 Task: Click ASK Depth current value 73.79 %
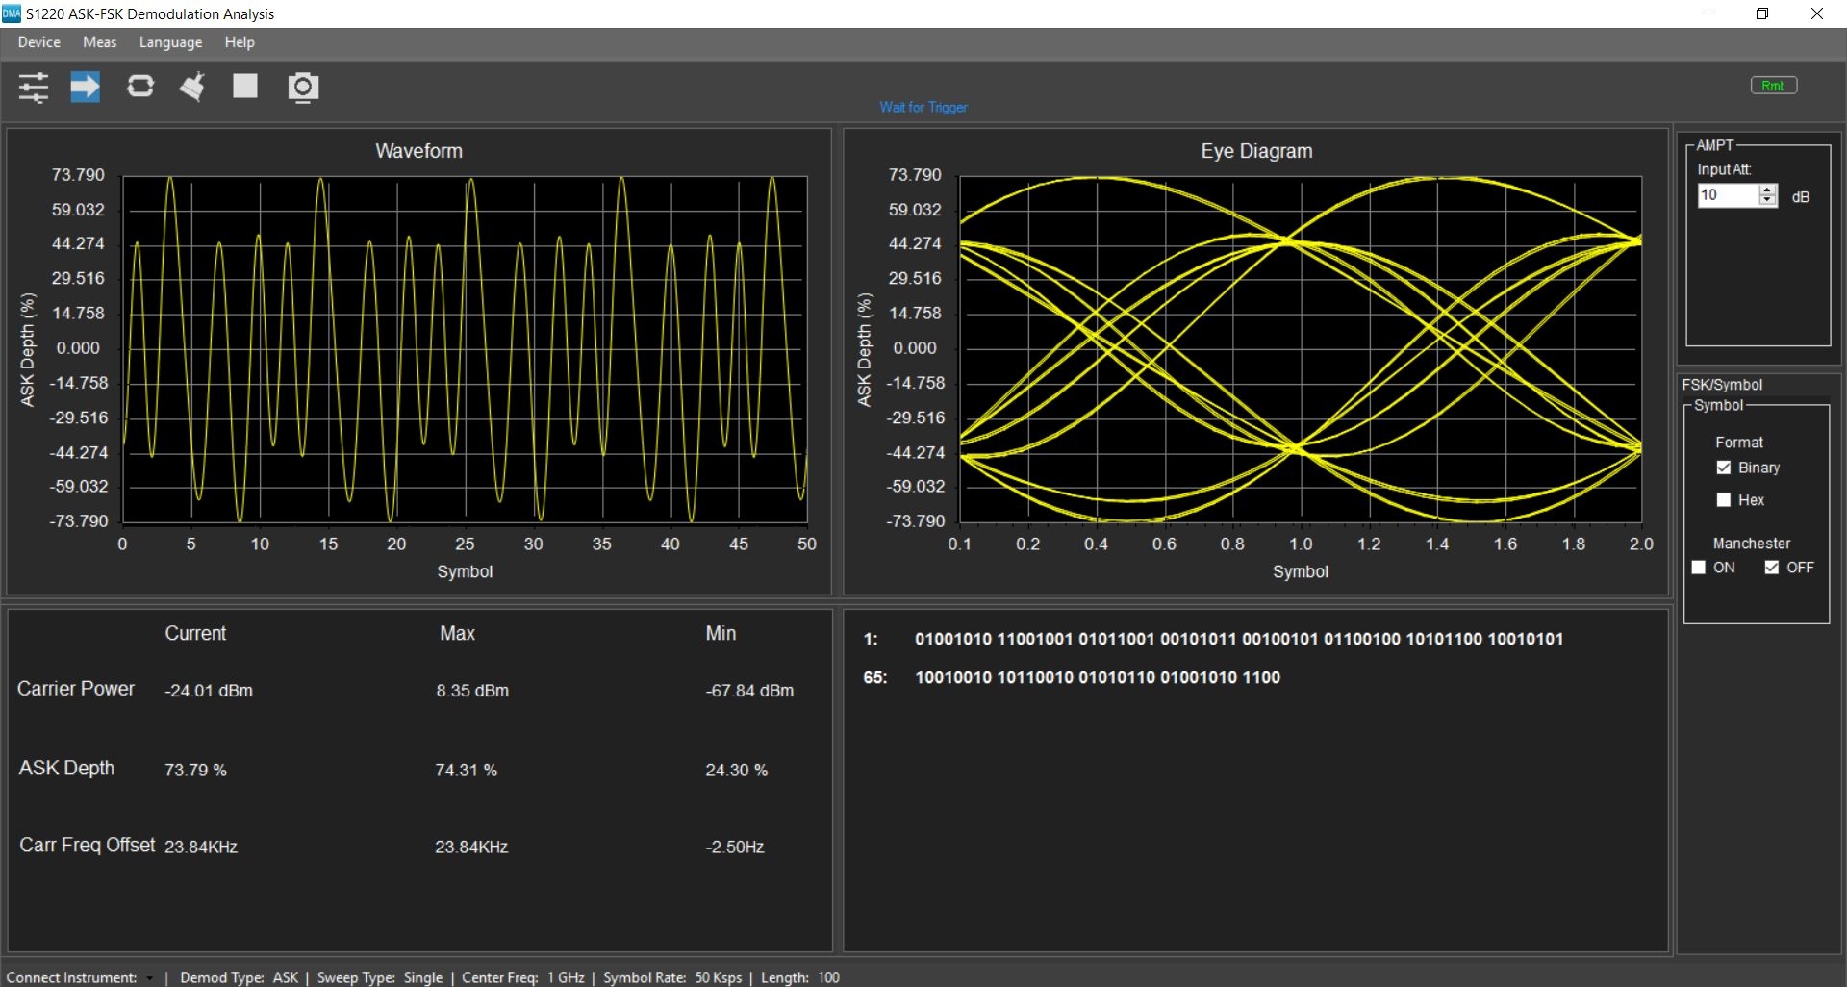coord(195,771)
